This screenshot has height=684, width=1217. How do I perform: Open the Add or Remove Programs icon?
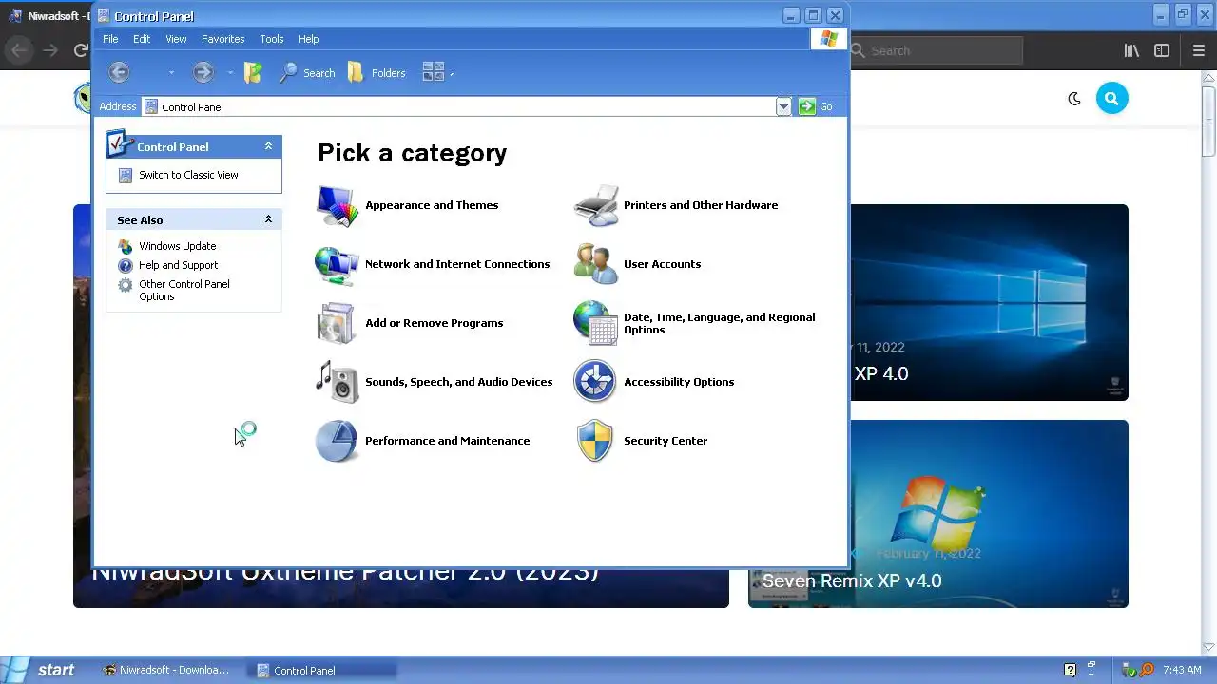(x=337, y=324)
